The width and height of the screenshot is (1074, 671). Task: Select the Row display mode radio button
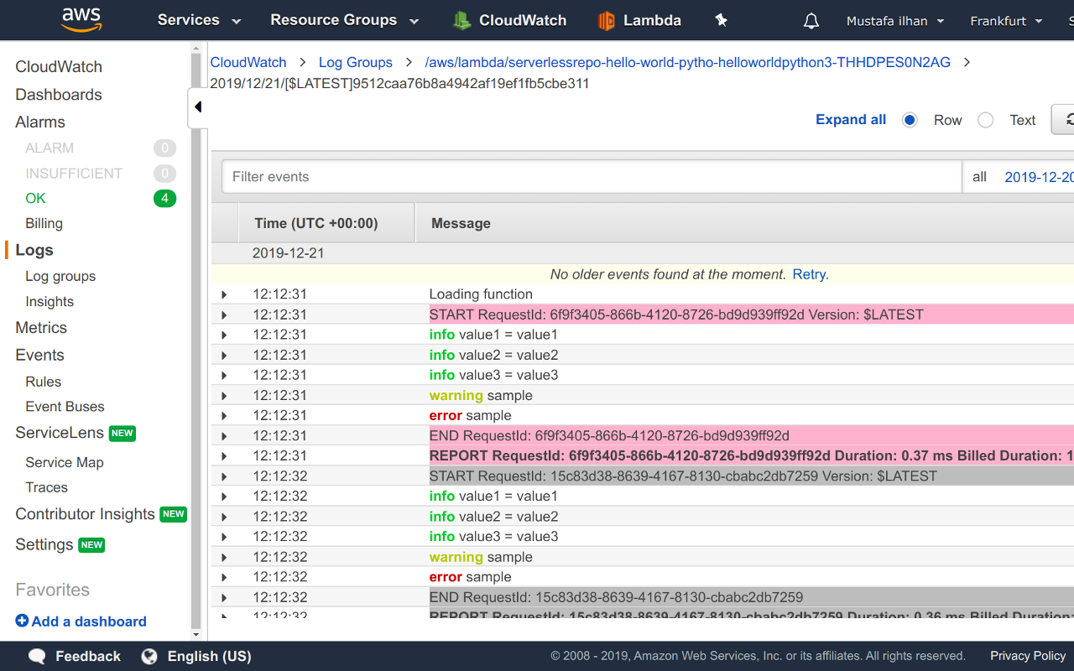click(x=910, y=120)
